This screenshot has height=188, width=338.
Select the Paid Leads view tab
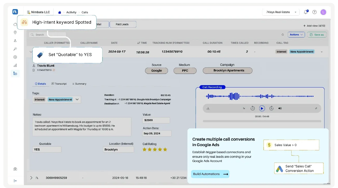[x=123, y=24]
